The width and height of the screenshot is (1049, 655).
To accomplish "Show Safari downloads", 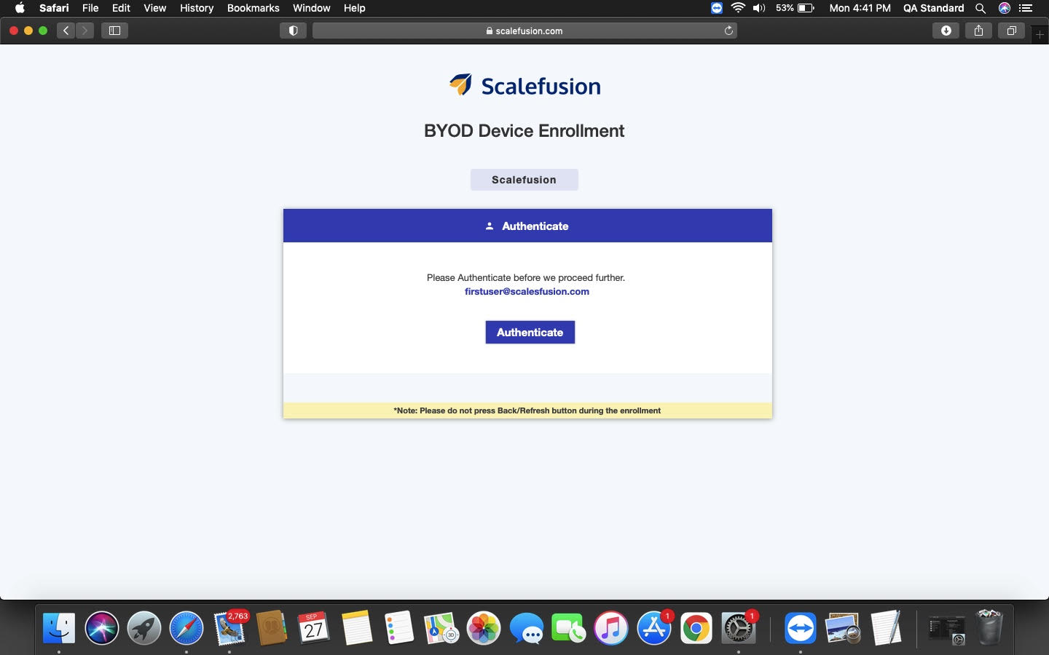I will 946,31.
